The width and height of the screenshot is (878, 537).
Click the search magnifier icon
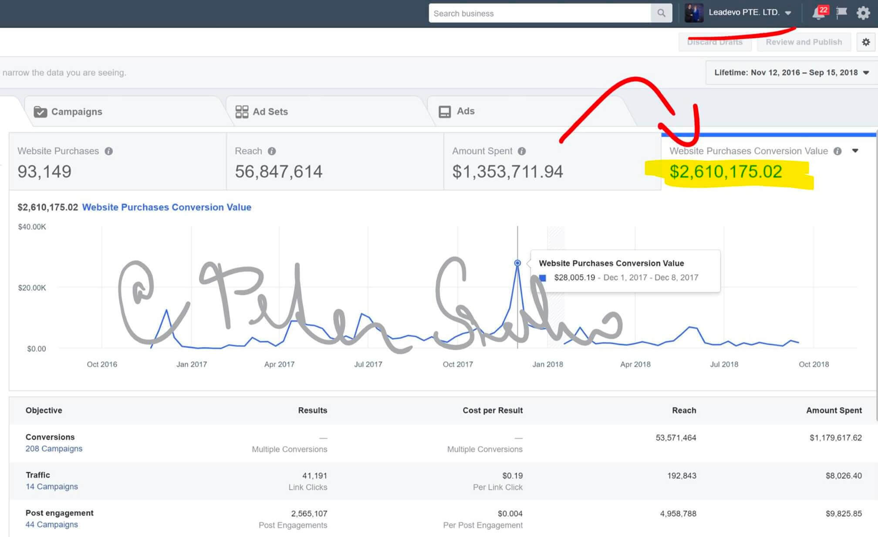pos(661,13)
